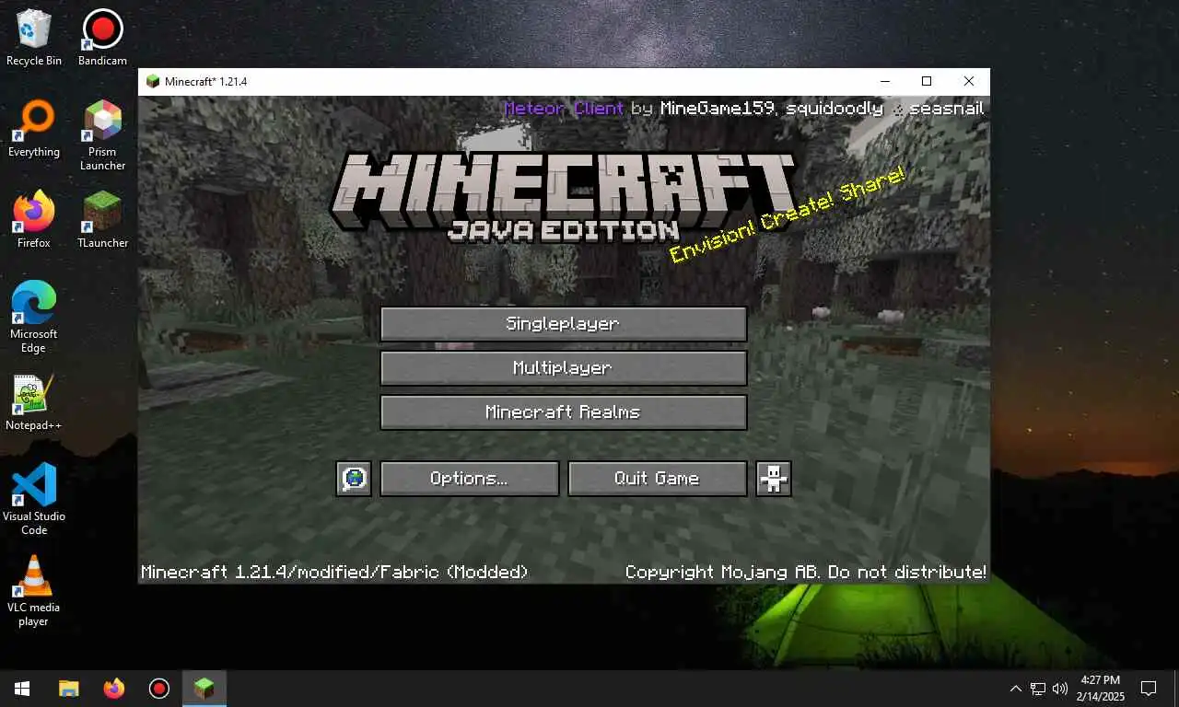The image size is (1179, 707).
Task: Click the Minecraft 1.21.4/modified/Fabric version text
Action: [x=334, y=572]
